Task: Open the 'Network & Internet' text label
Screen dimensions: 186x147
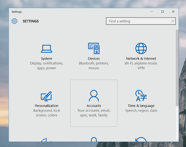Action: coord(141,58)
